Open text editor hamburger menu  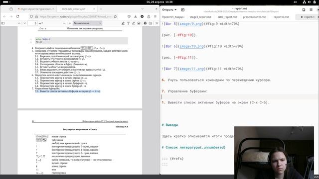pos(311,9)
